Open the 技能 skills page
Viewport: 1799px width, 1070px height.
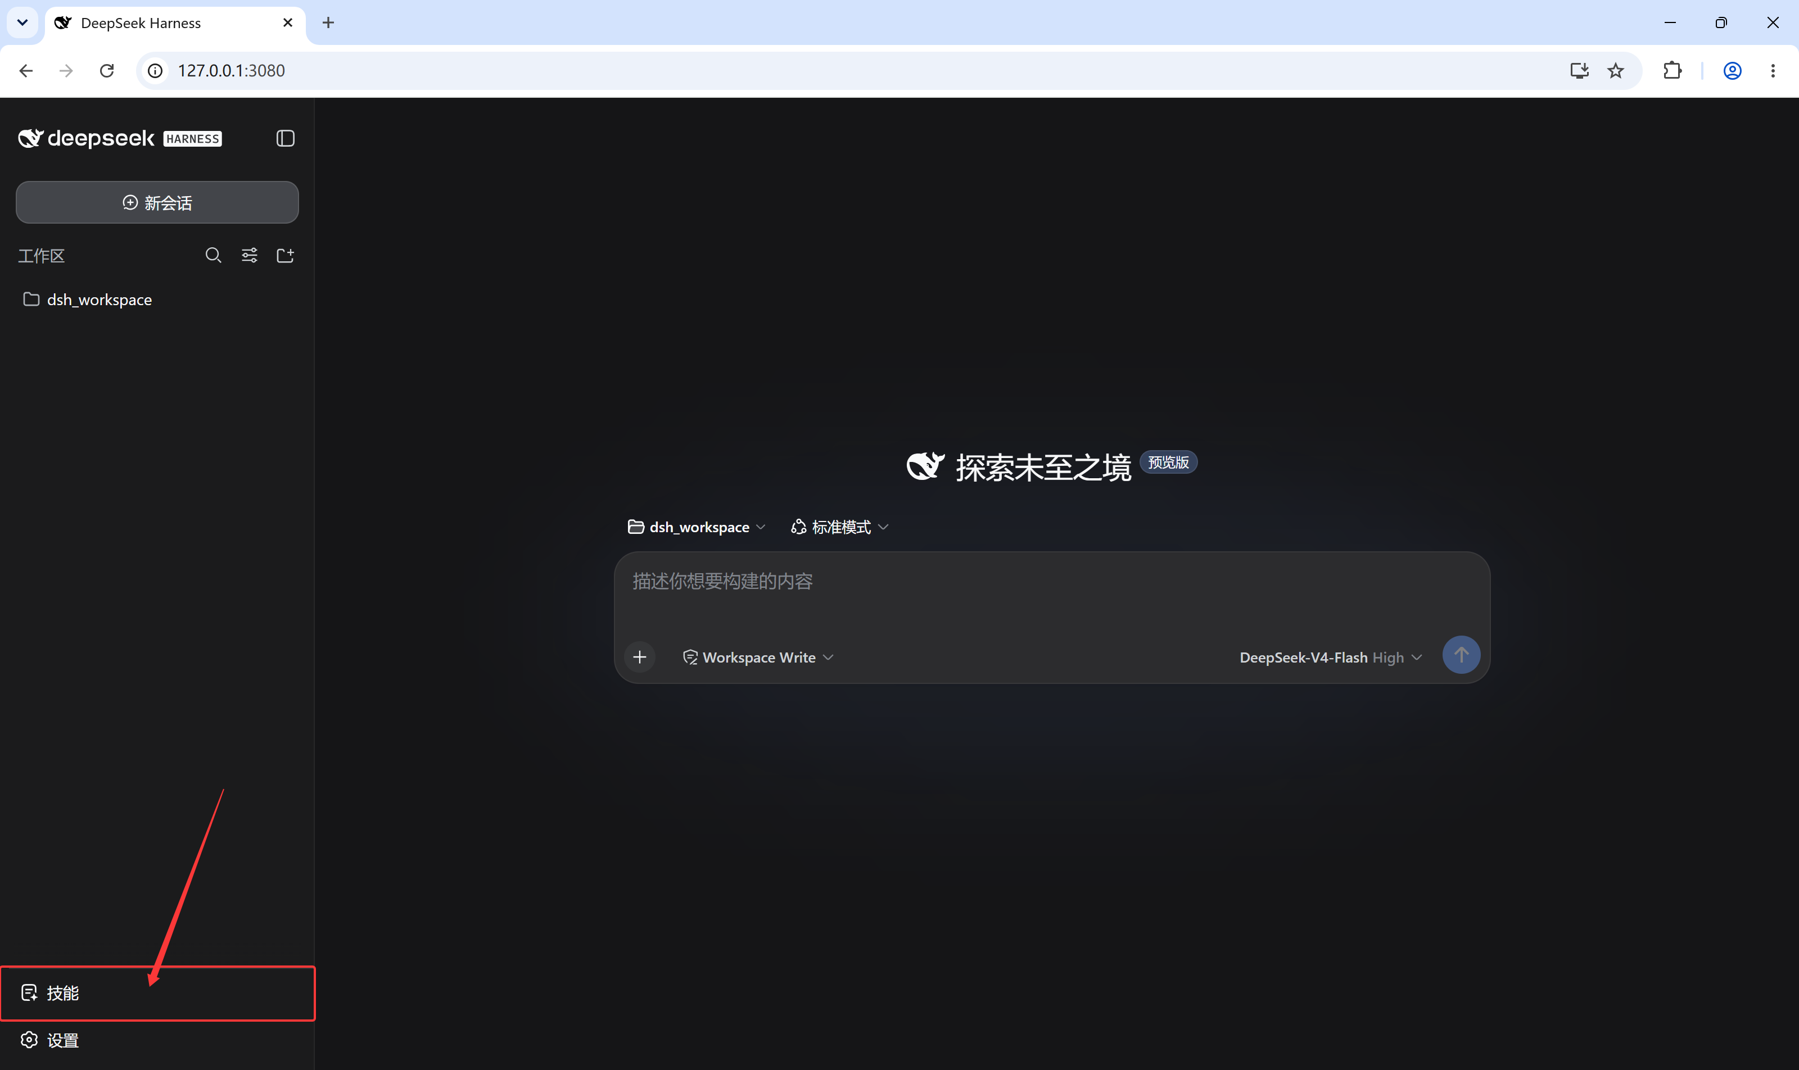[157, 993]
